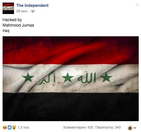This screenshot has width=141, height=132.
Task: Click the blue thumbs-up Like reaction icon
Action: 9,127
